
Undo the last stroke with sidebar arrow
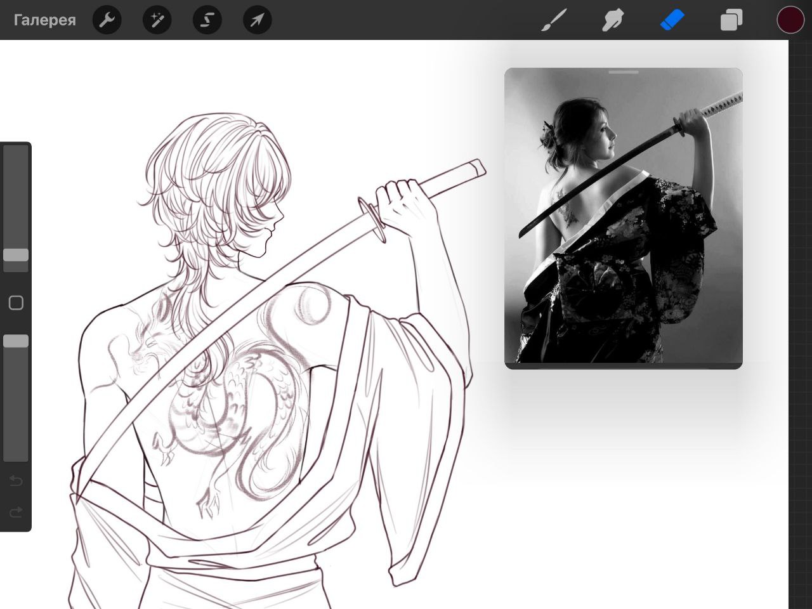pyautogui.click(x=16, y=481)
